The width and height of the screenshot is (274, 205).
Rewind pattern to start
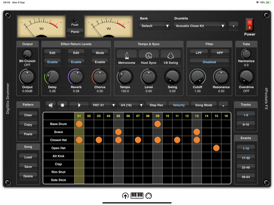pos(50,105)
